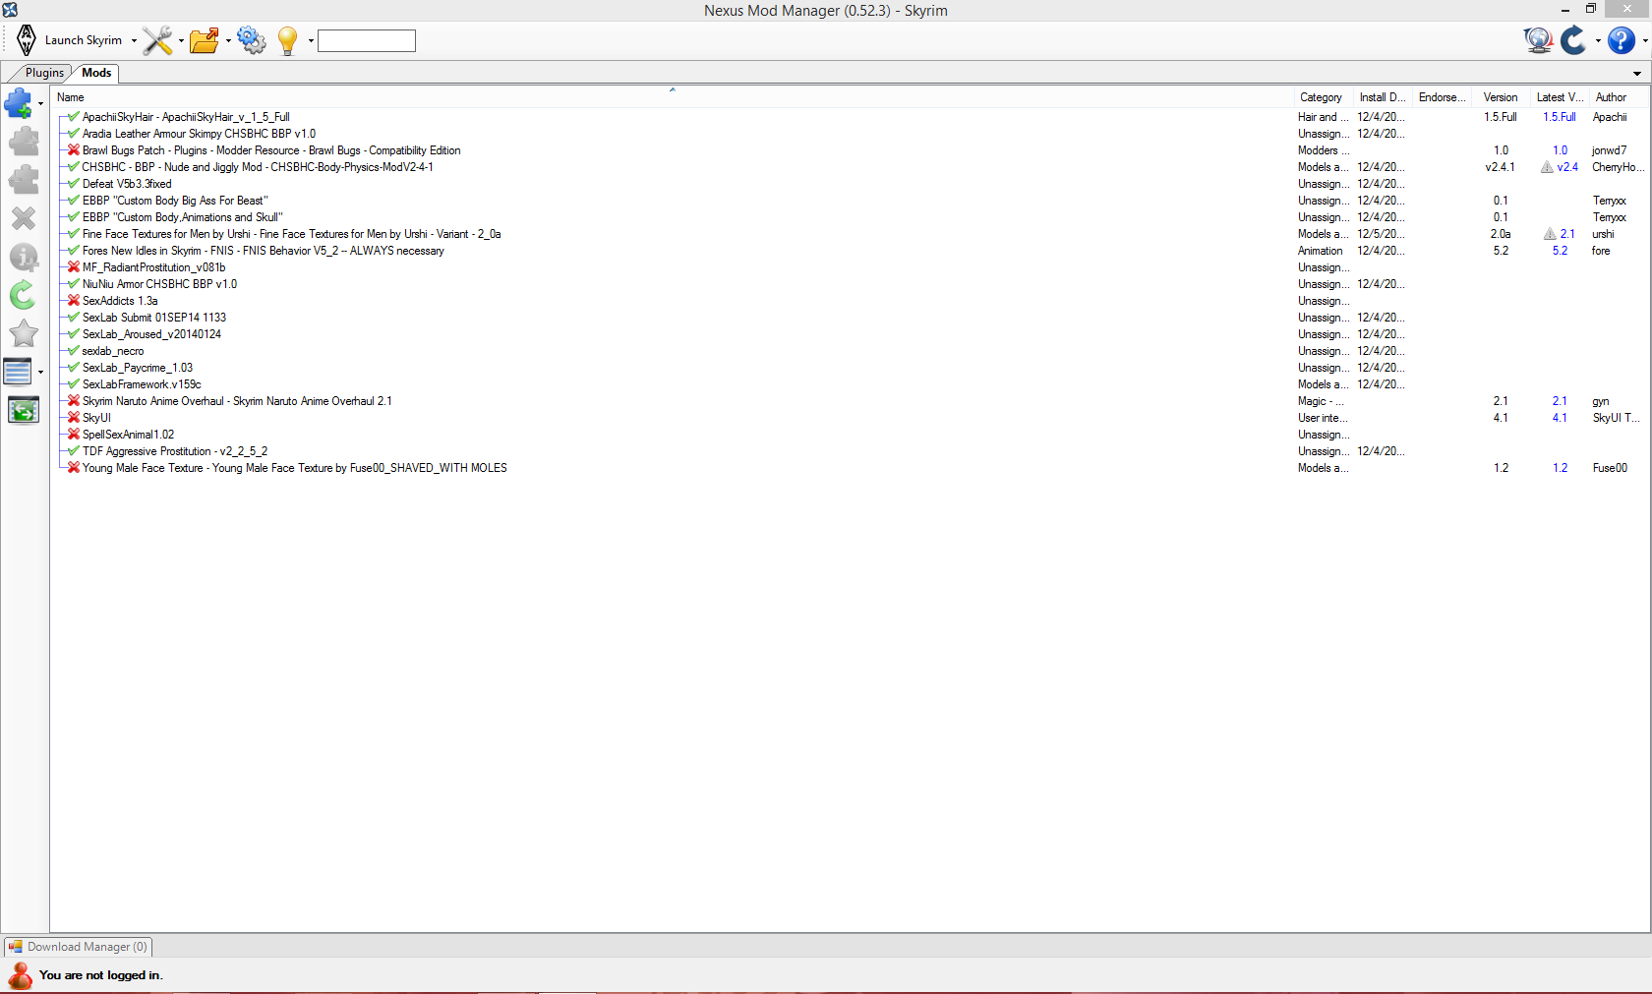Click the activate mod puzzle icon
This screenshot has height=994, width=1652.
[x=24, y=142]
